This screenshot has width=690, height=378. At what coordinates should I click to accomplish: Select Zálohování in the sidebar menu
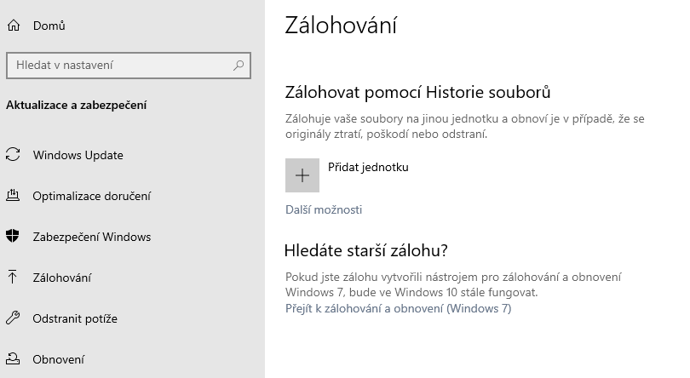point(61,278)
